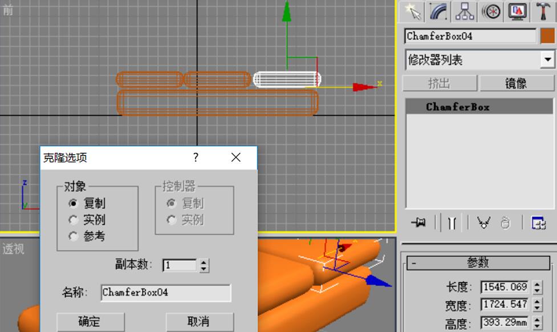Open the Modify panel
This screenshot has width=557, height=332.
point(438,11)
